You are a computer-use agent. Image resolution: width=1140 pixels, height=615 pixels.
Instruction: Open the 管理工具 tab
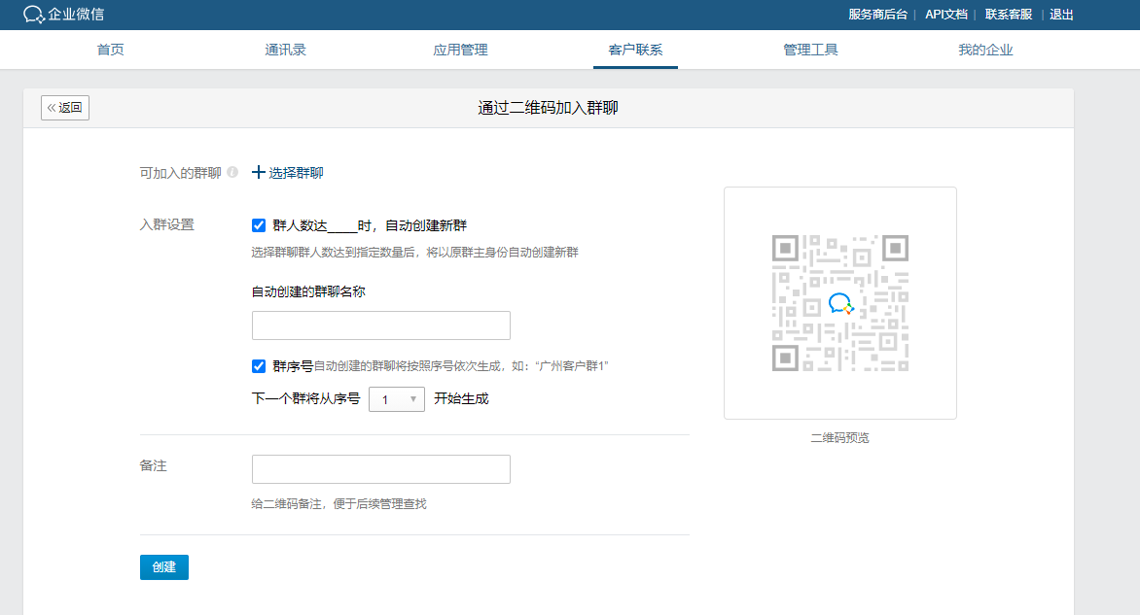click(x=810, y=50)
